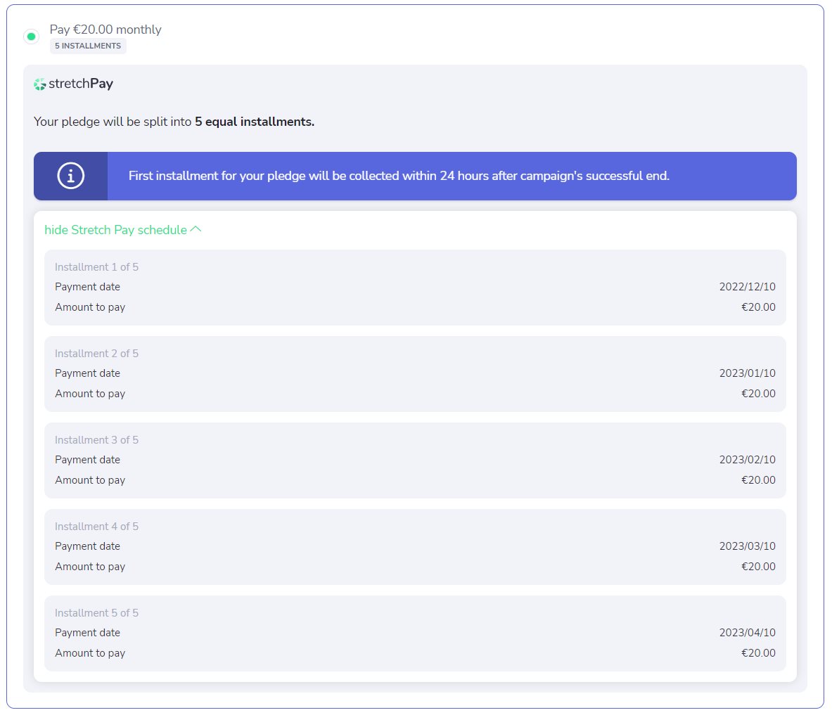The height and width of the screenshot is (715, 832).
Task: Click the Installment 5 of 5 heading
Action: tap(96, 612)
